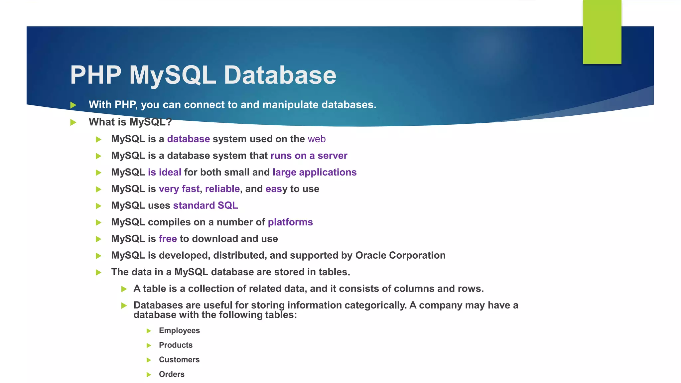Image resolution: width=681 pixels, height=383 pixels.
Task: Click the green bookmark rectangle at top
Action: (x=602, y=32)
